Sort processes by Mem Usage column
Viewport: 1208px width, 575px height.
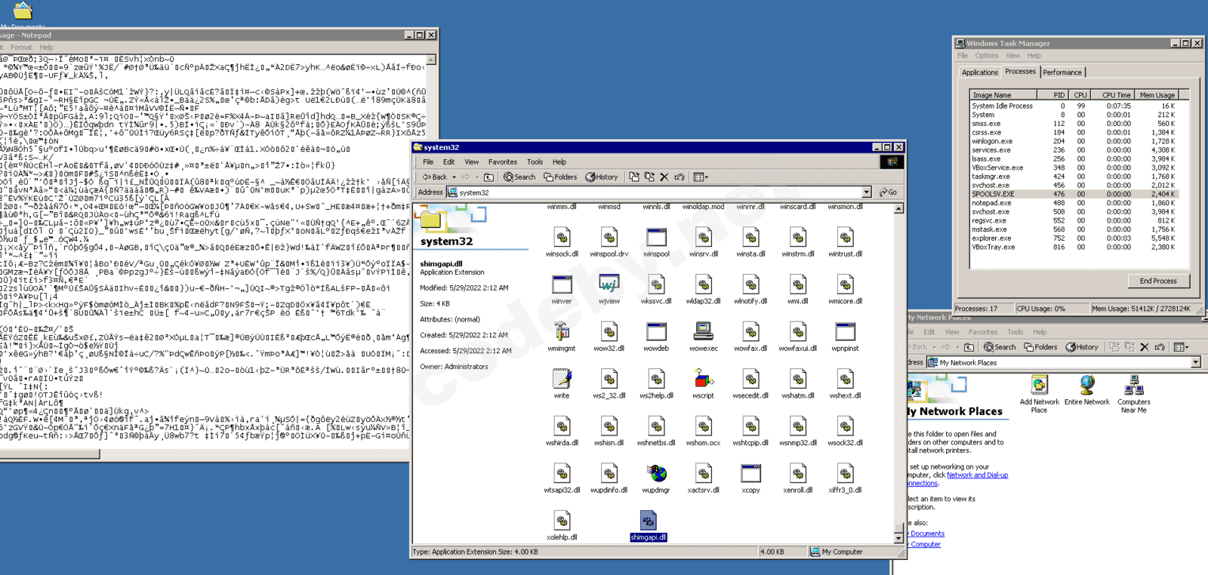click(1157, 95)
